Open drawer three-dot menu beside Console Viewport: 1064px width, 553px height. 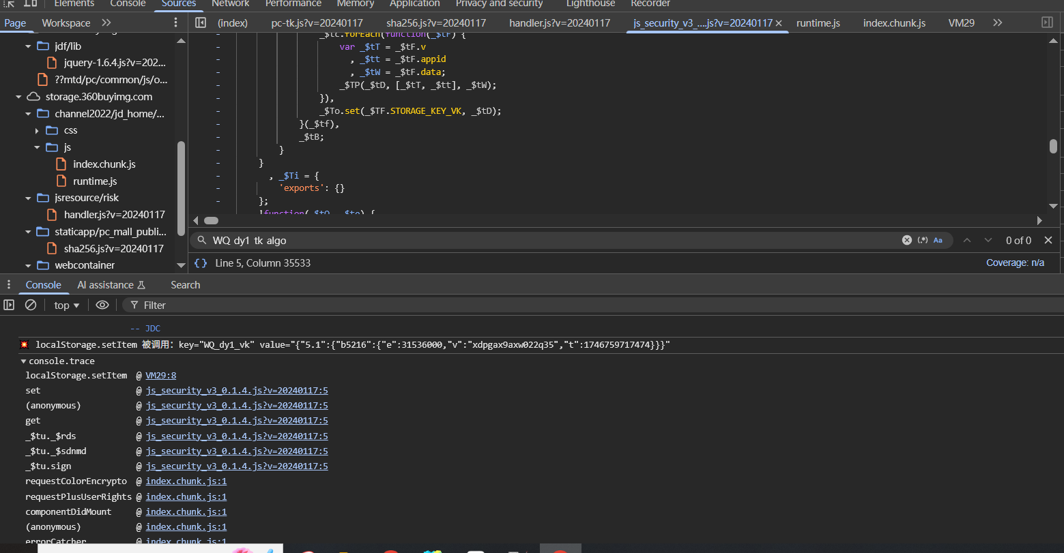pos(9,285)
